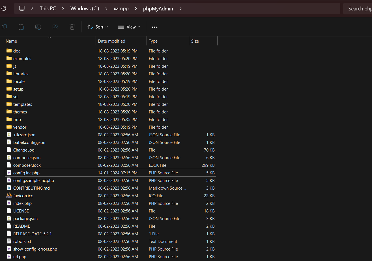Image resolution: width=372 pixels, height=261 pixels.
Task: Go to Windows (C:) in the breadcrumb
Action: click(x=85, y=8)
